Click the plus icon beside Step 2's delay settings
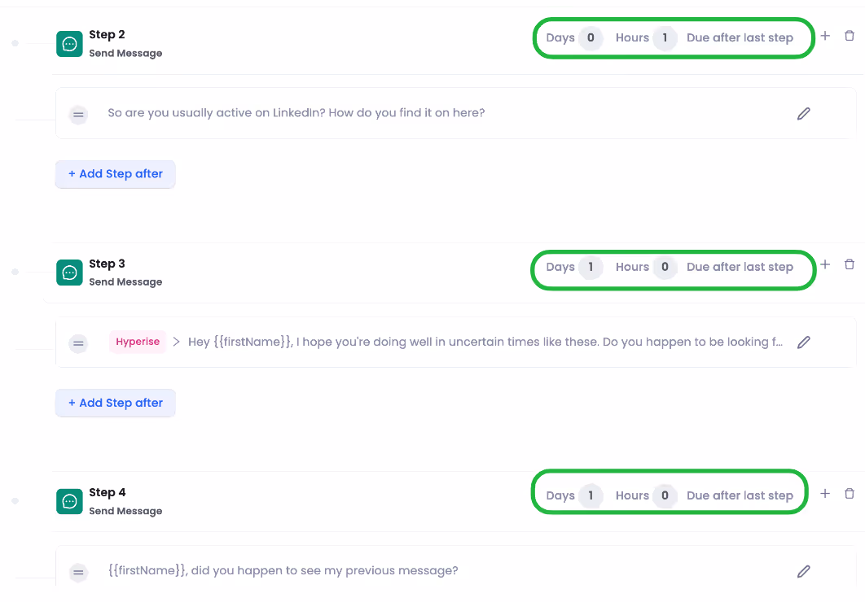Image resolution: width=865 pixels, height=602 pixels. tap(824, 36)
